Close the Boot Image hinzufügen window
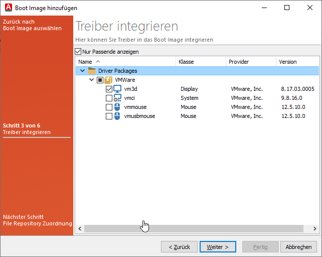The width and height of the screenshot is (322, 257). pos(310,8)
